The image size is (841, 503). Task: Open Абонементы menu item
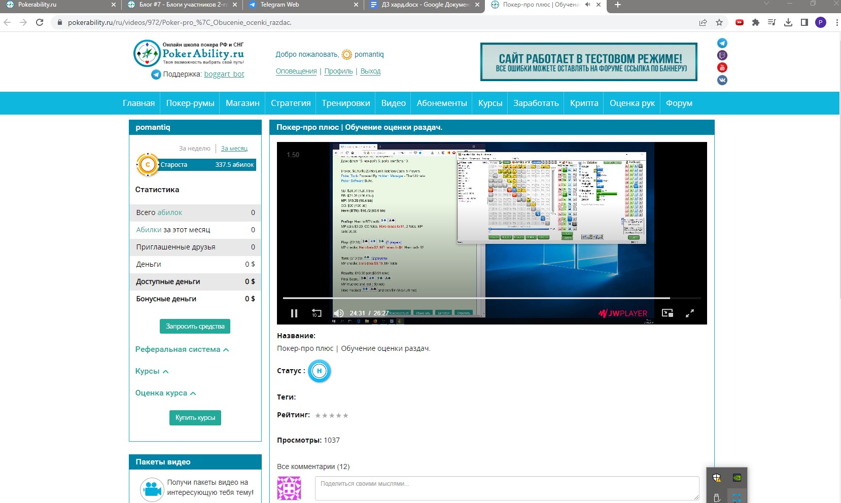click(x=442, y=103)
